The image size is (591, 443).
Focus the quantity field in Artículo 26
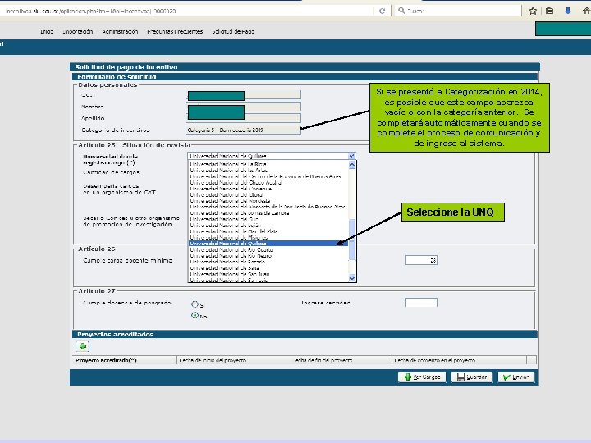(x=421, y=260)
